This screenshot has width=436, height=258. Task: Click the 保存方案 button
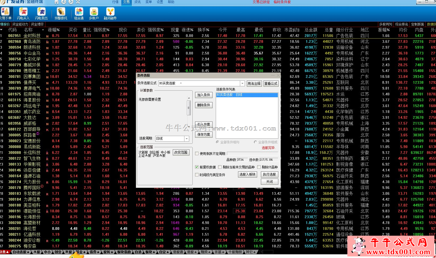point(204,134)
